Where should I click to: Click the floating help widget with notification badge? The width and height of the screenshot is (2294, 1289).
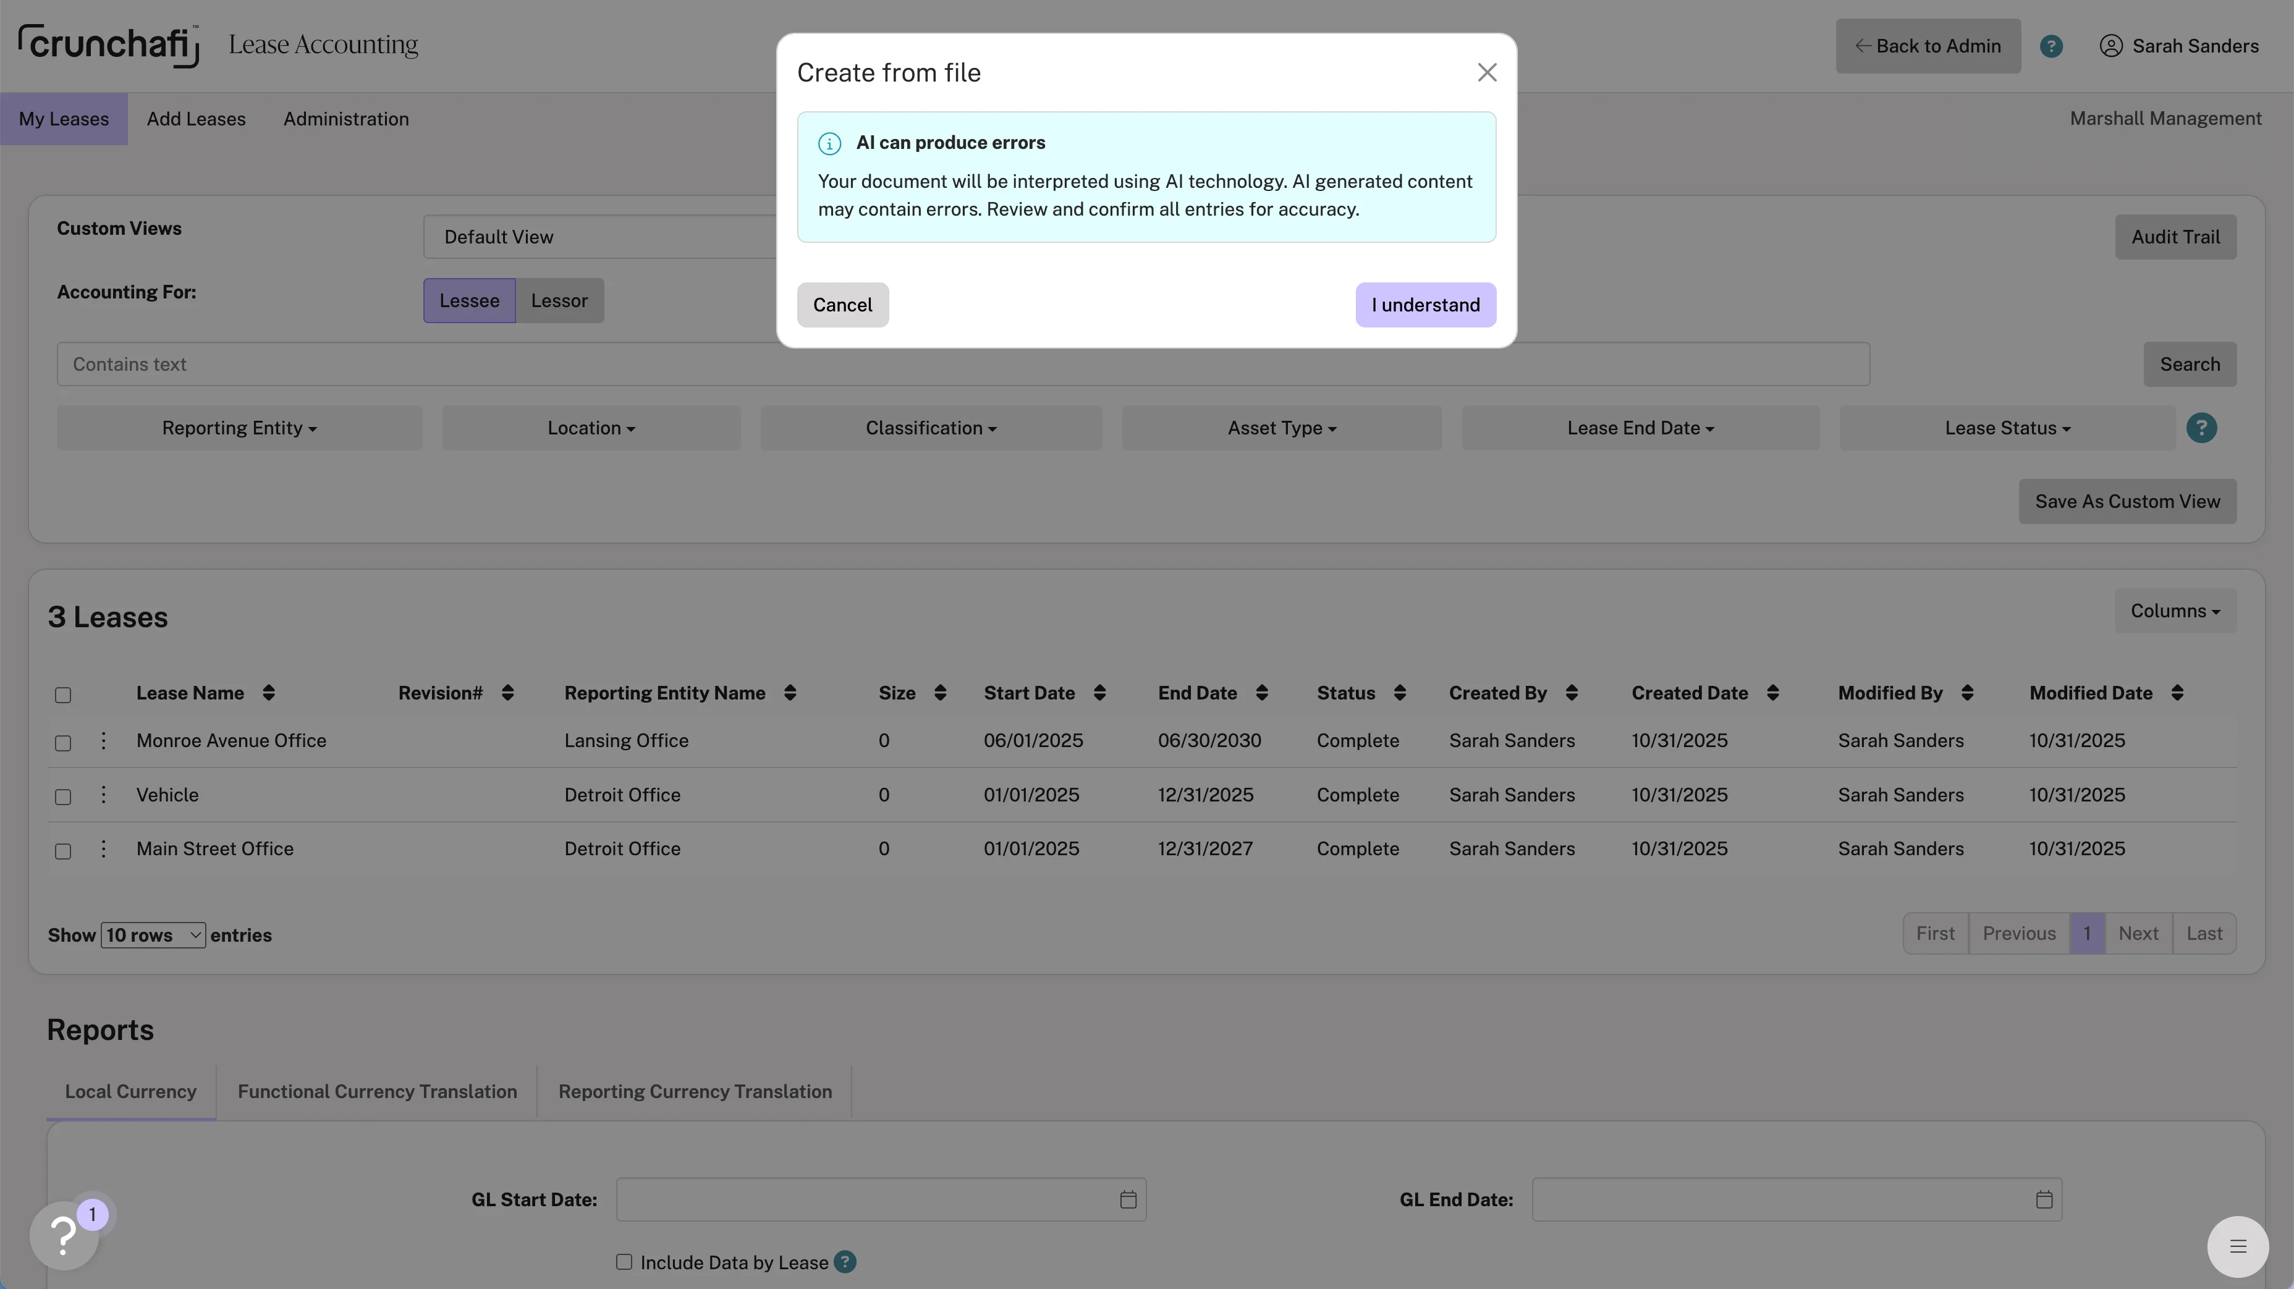(64, 1235)
